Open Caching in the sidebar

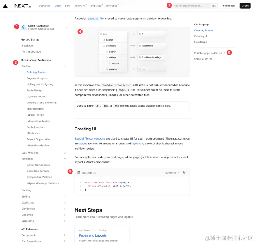point(26,190)
